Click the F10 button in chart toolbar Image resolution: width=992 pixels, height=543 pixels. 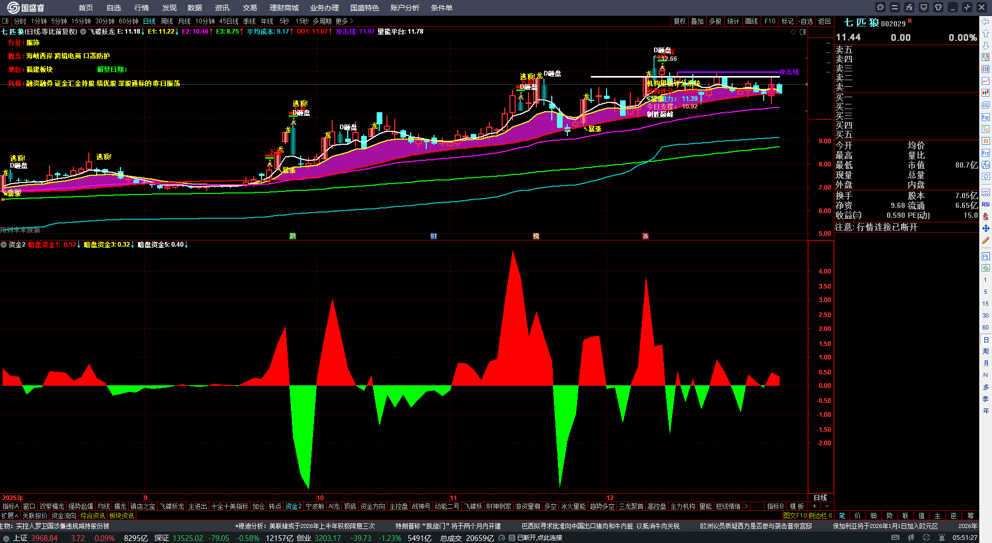[770, 21]
